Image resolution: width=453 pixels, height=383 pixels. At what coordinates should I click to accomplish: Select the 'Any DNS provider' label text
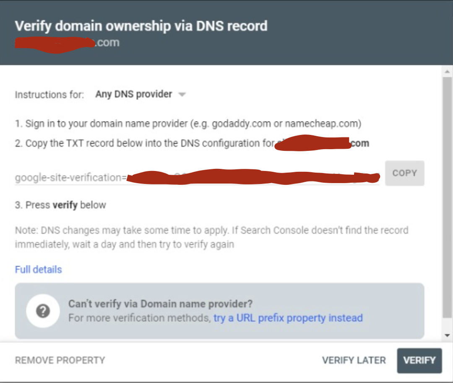tap(134, 94)
